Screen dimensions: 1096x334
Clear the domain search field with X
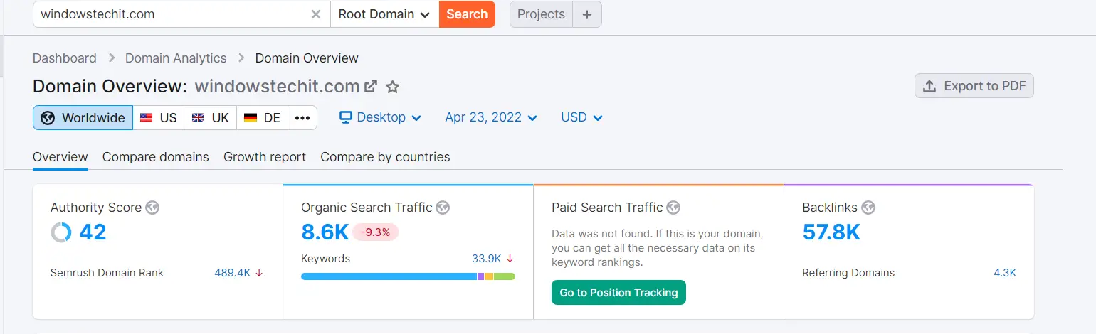(317, 14)
